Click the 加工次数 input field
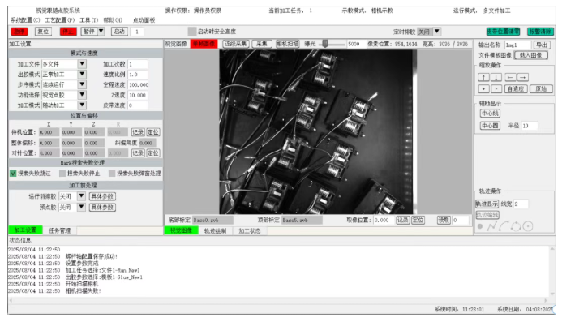Image resolution: width=562 pixels, height=322 pixels. coord(138,64)
